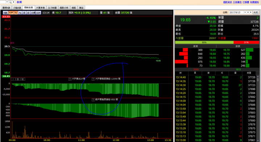
Task: Select the % scale button
Action: pyautogui.click(x=20, y=13)
